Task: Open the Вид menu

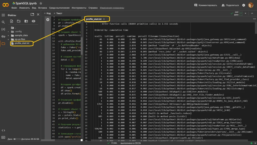Action: pos(34,8)
